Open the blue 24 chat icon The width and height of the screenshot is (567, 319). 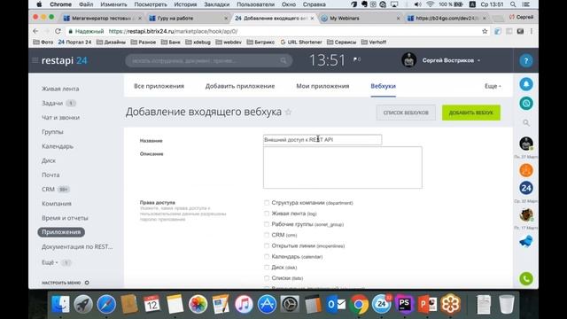tap(526, 188)
